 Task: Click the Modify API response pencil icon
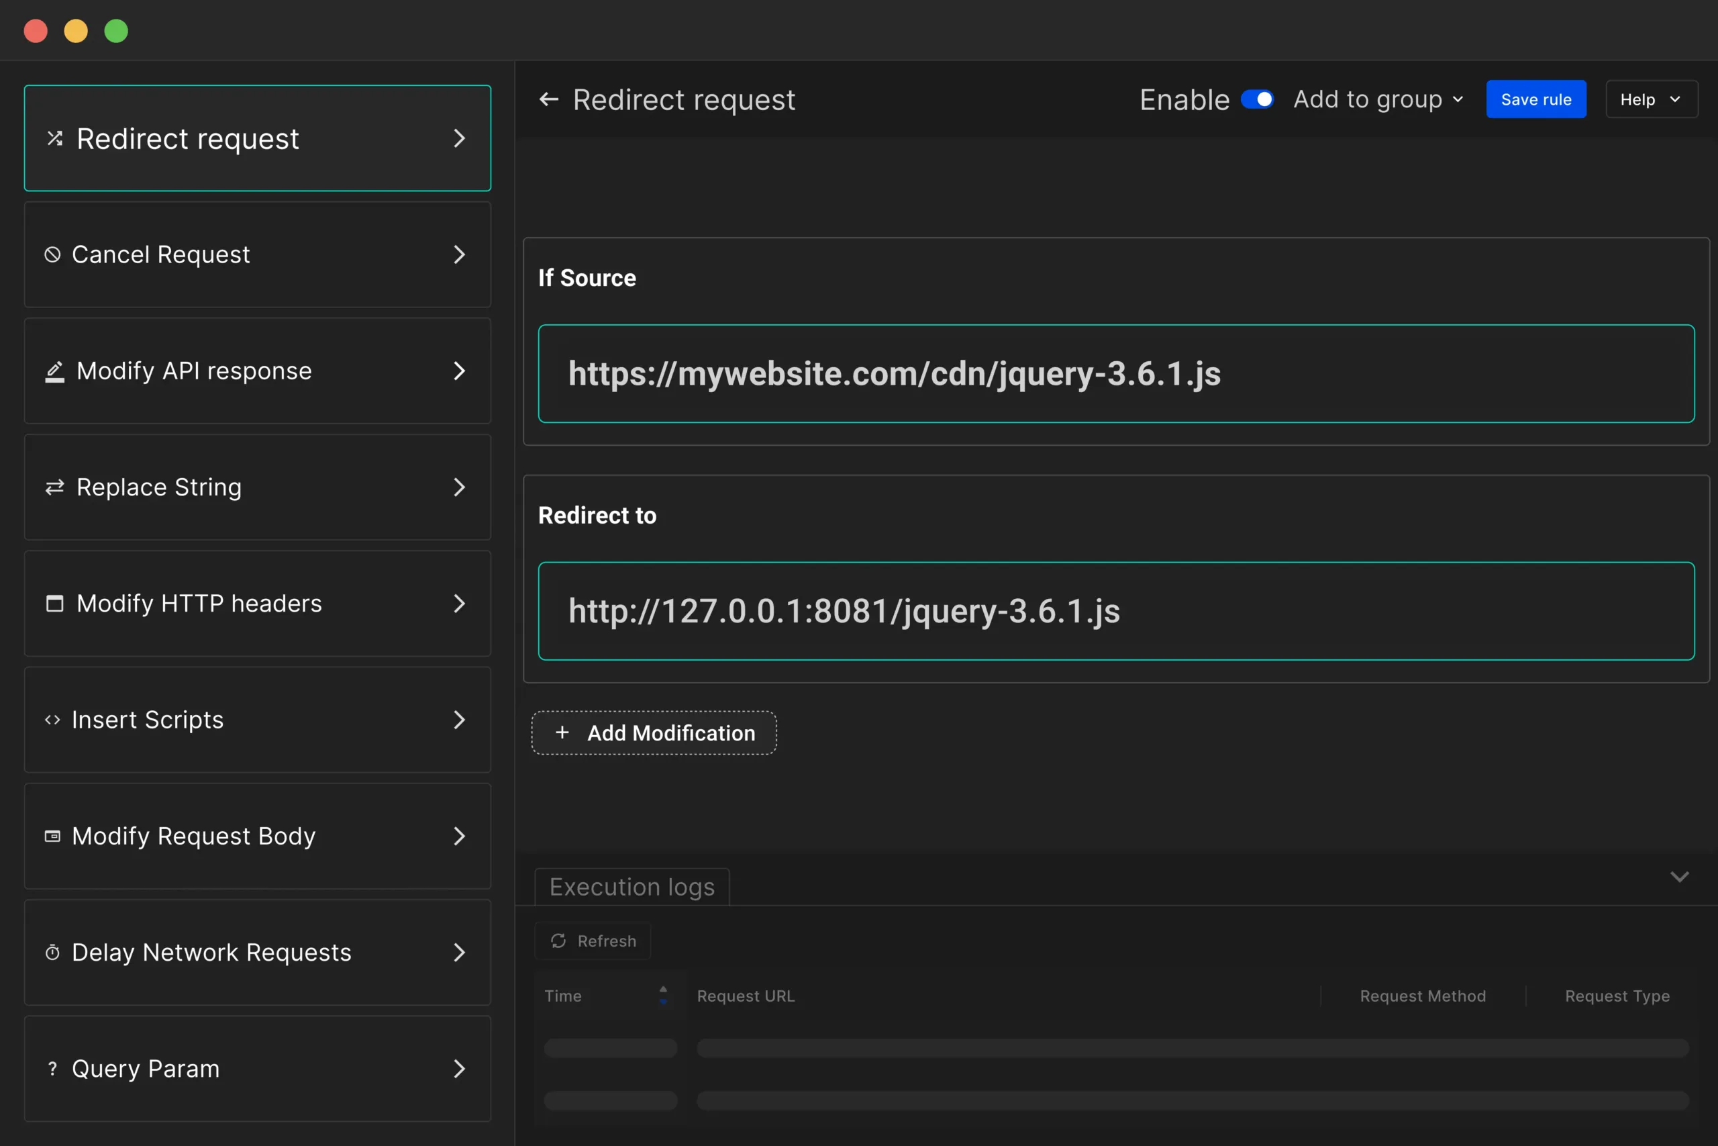[55, 371]
